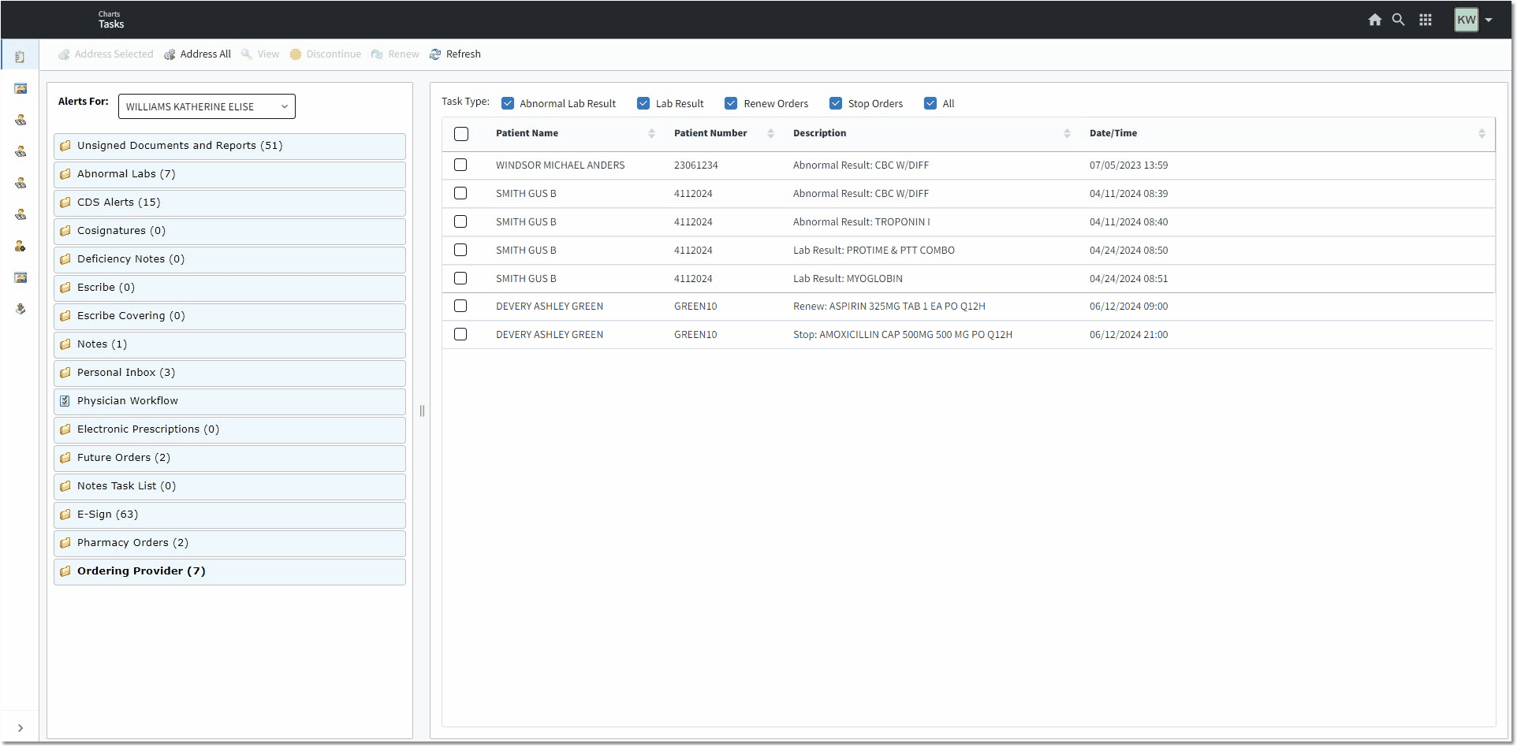The image size is (1517, 747).
Task: Sort by Patient Number column arrows
Action: [770, 133]
